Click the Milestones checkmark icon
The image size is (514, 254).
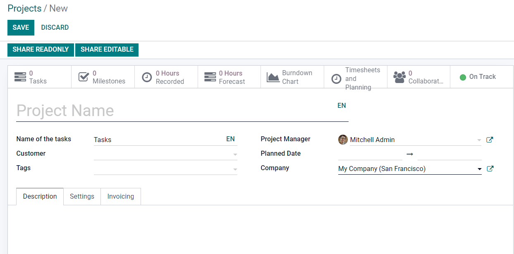click(x=84, y=77)
